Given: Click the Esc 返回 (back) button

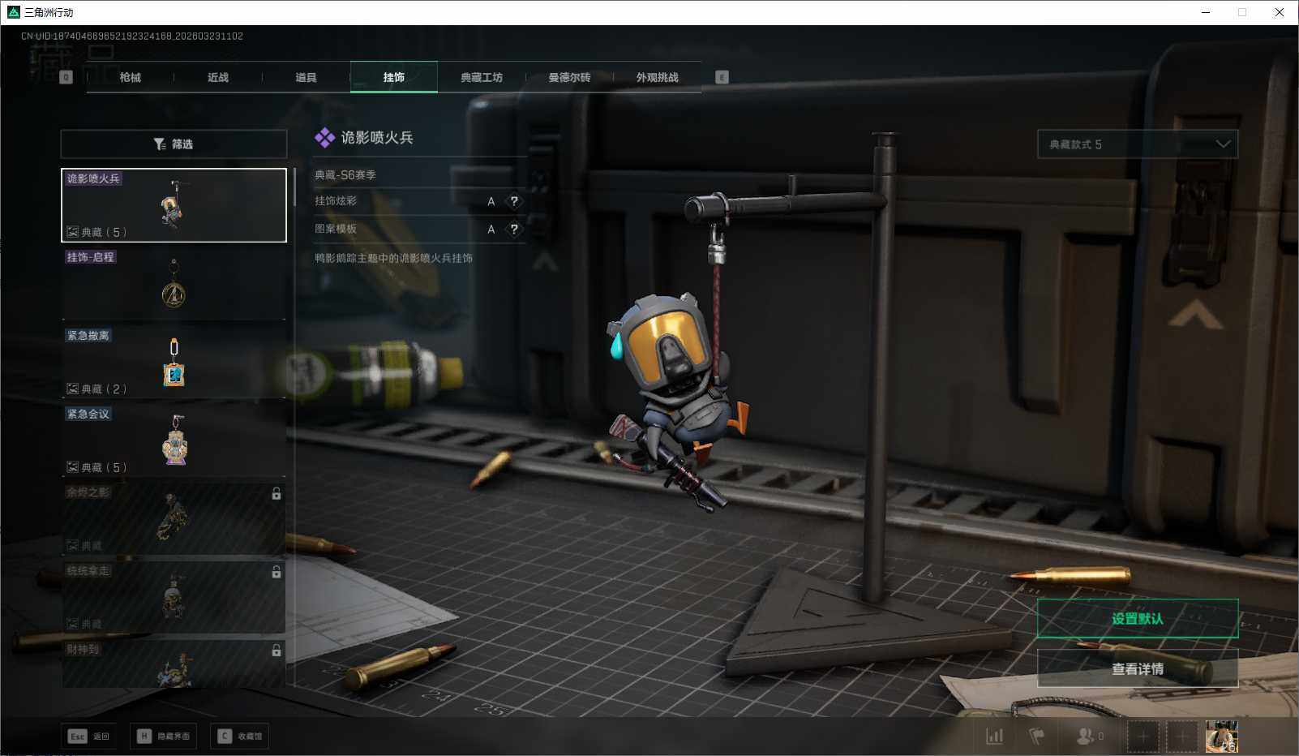Looking at the screenshot, I should click(x=88, y=736).
